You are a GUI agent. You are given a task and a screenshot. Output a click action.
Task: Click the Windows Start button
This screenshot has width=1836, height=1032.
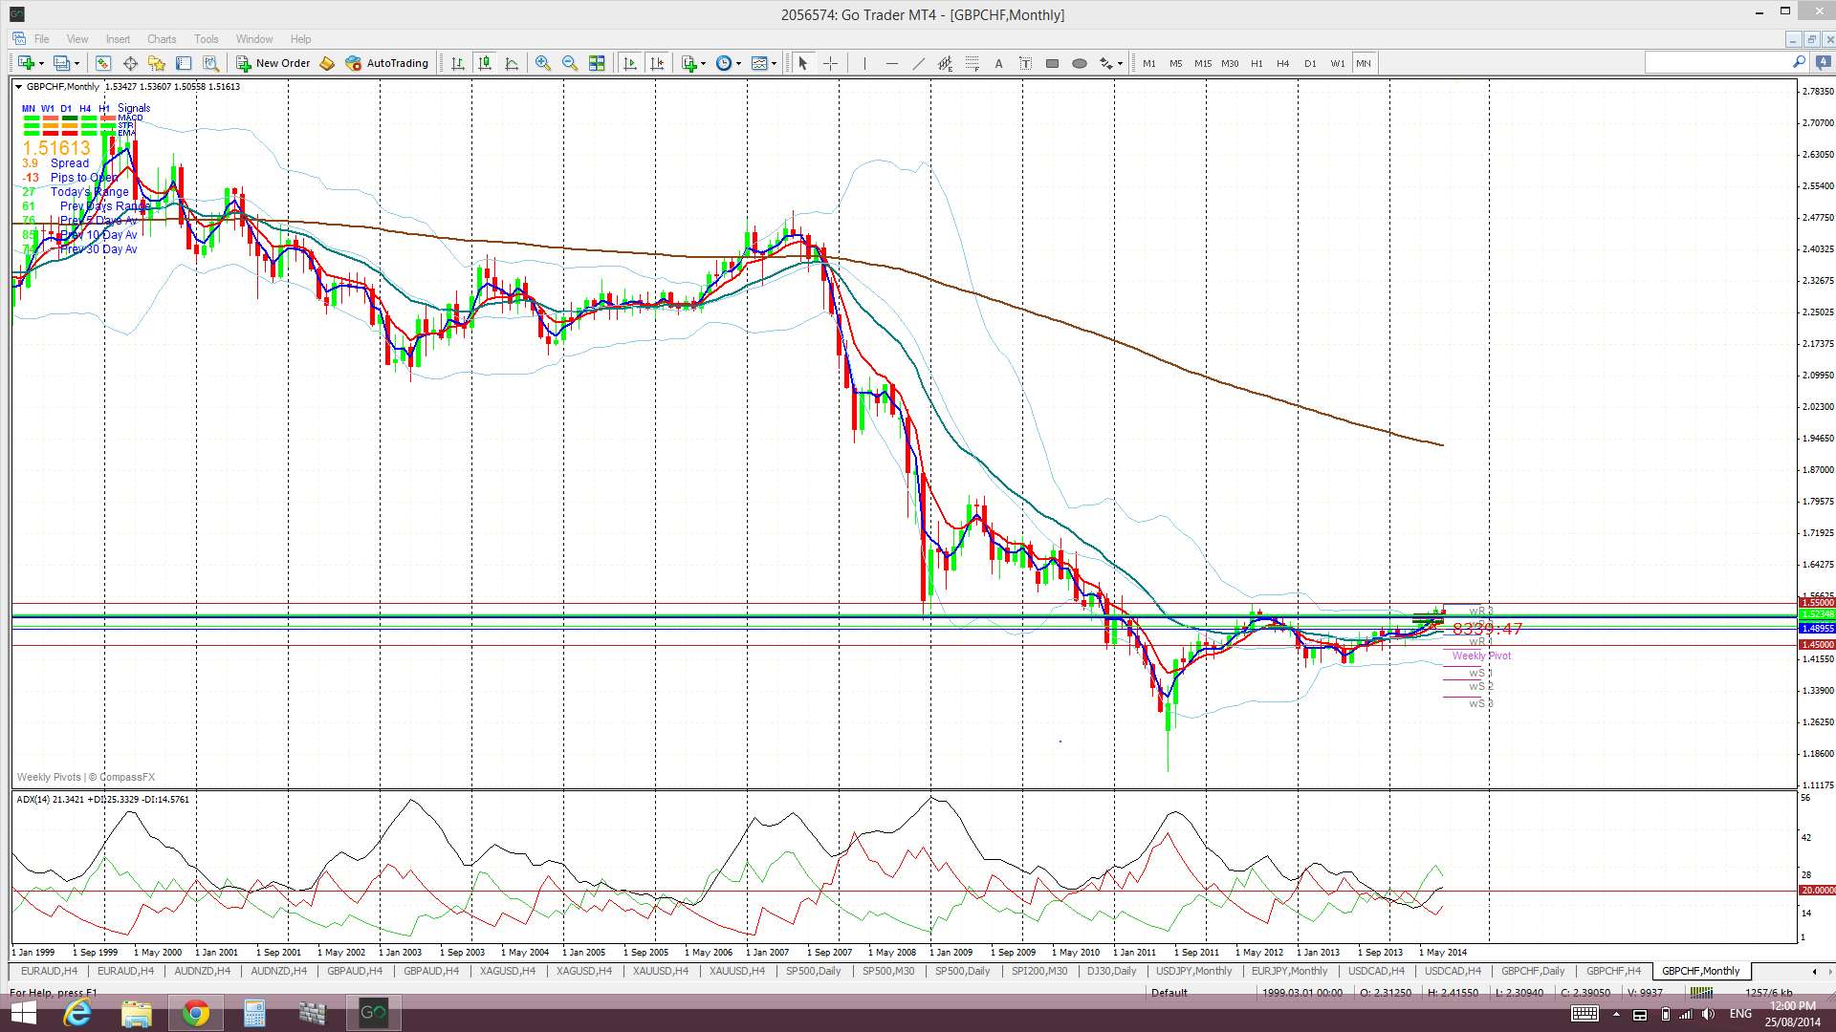pos(23,1013)
